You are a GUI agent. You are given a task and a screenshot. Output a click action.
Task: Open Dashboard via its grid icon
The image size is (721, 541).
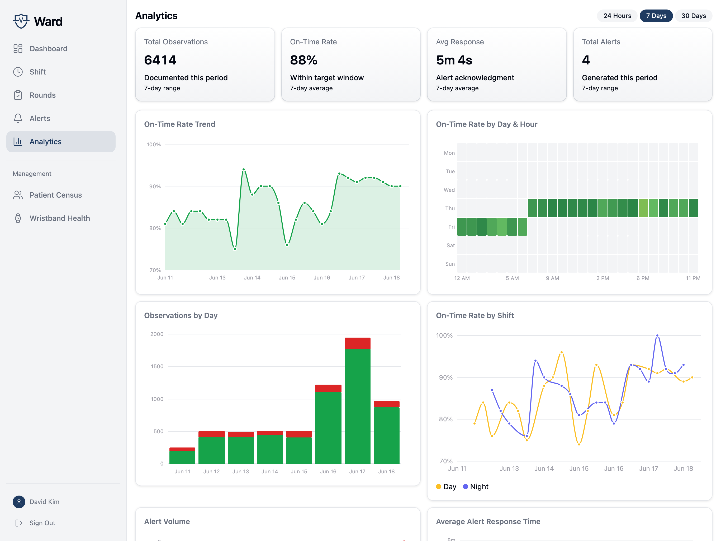[x=18, y=49]
